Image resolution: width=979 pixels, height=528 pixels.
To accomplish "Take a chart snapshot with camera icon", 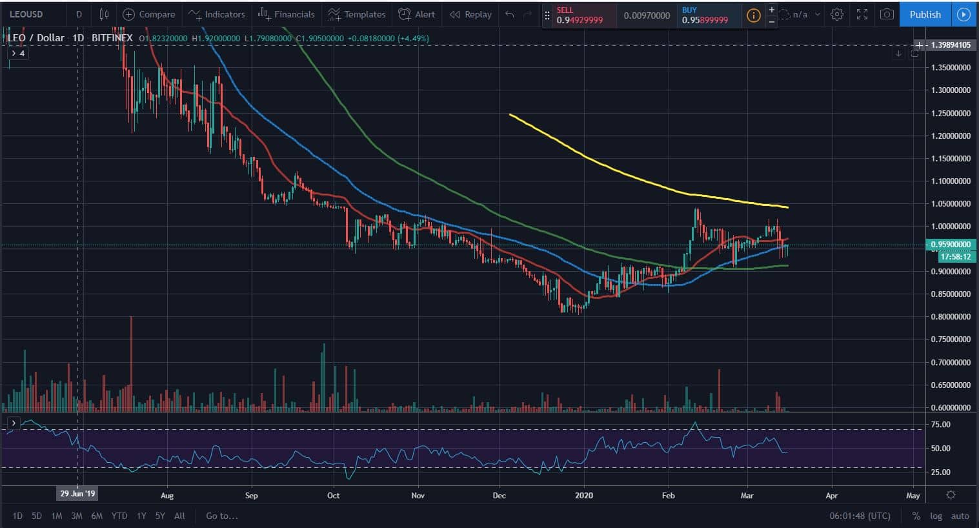I will coord(887,14).
